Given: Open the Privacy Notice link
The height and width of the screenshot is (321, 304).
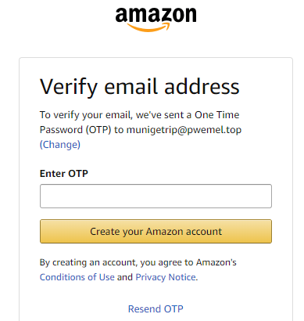Looking at the screenshot, I should [x=166, y=277].
